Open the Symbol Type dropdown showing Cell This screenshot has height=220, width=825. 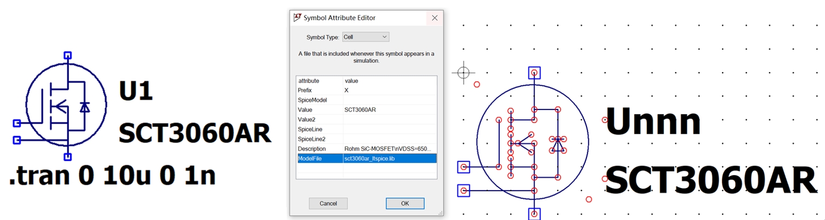[366, 37]
